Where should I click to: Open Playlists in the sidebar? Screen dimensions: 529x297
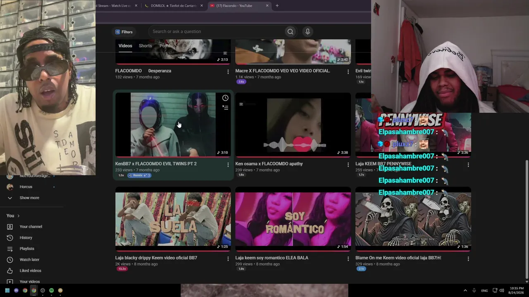click(x=27, y=249)
